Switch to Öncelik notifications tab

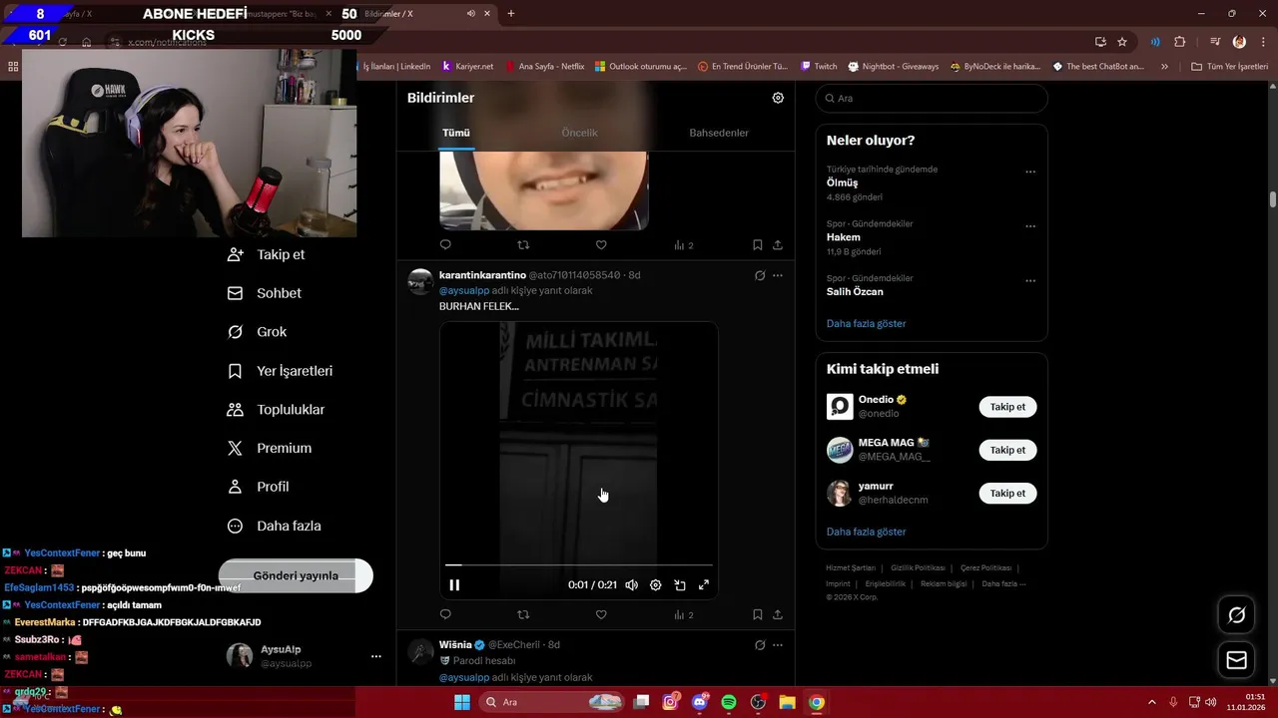(579, 133)
